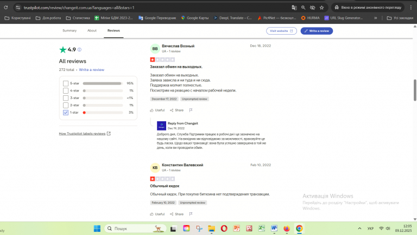417x235 pixels.
Task: Open the URL Slug Generator bookmark
Action: pos(343,18)
